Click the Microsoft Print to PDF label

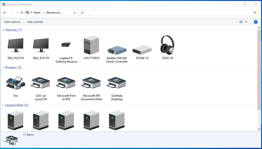[x=66, y=98]
